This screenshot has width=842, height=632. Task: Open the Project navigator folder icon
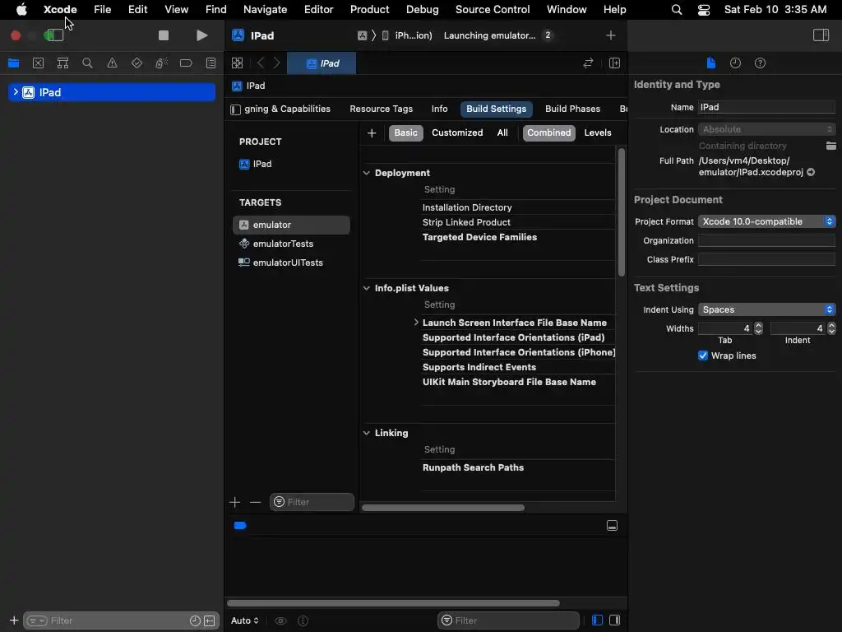coord(13,63)
